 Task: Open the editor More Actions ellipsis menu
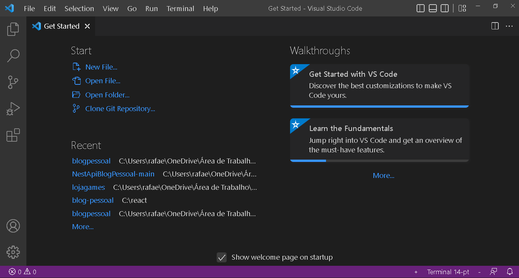[509, 26]
